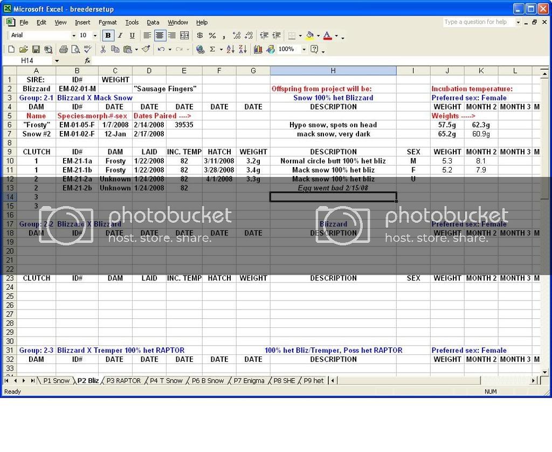
Task: Run the spelling checker
Action: [x=86, y=49]
